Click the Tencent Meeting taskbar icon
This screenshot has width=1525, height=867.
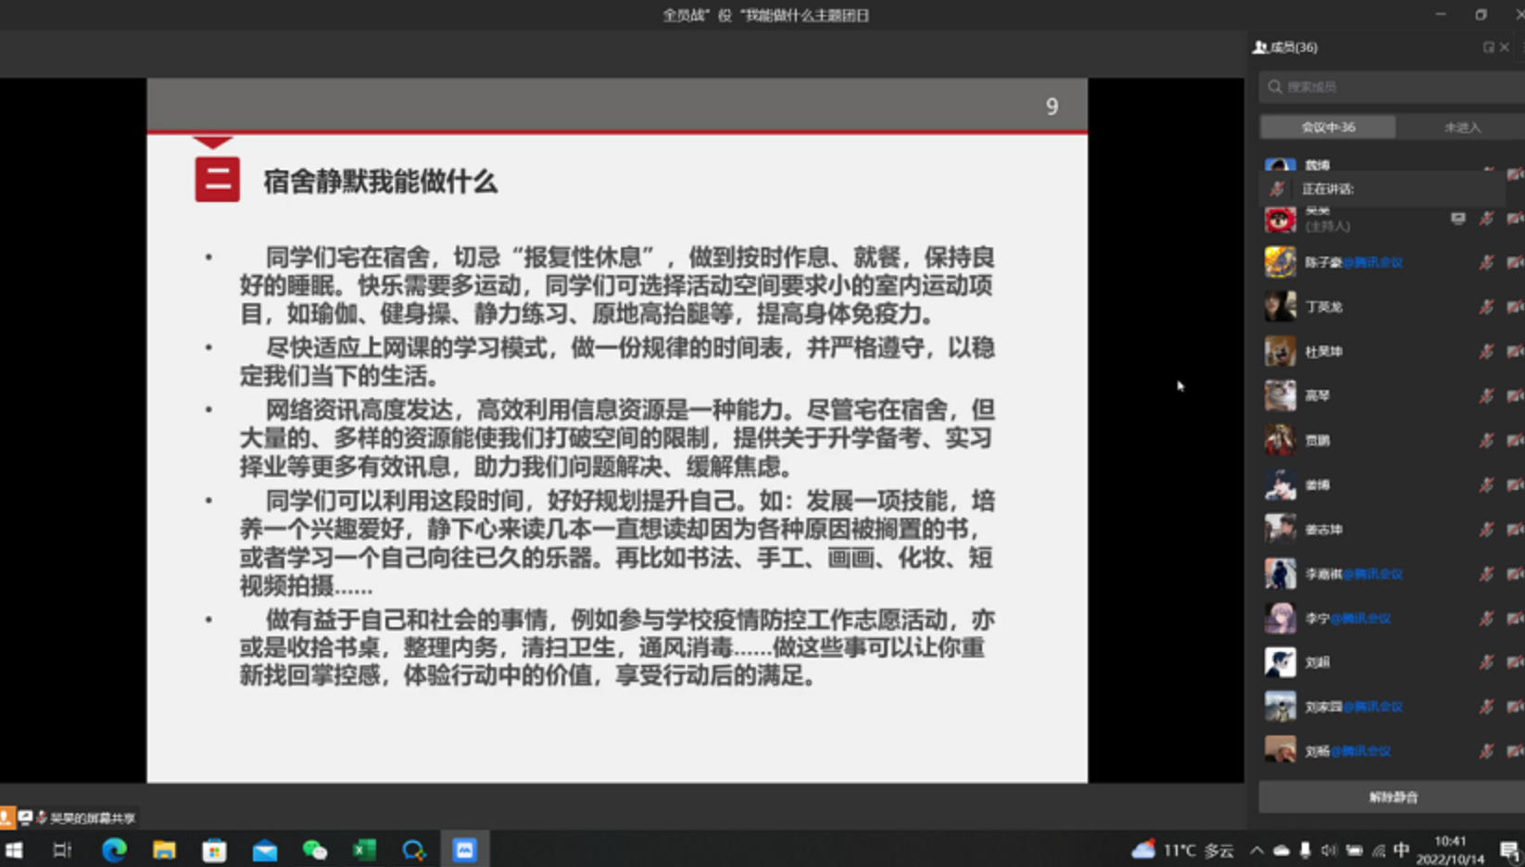click(464, 849)
